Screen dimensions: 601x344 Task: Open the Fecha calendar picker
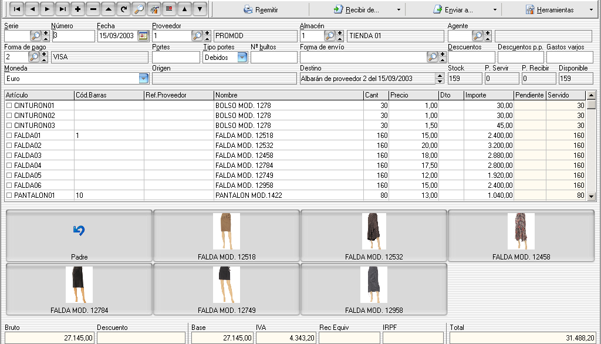pos(143,36)
